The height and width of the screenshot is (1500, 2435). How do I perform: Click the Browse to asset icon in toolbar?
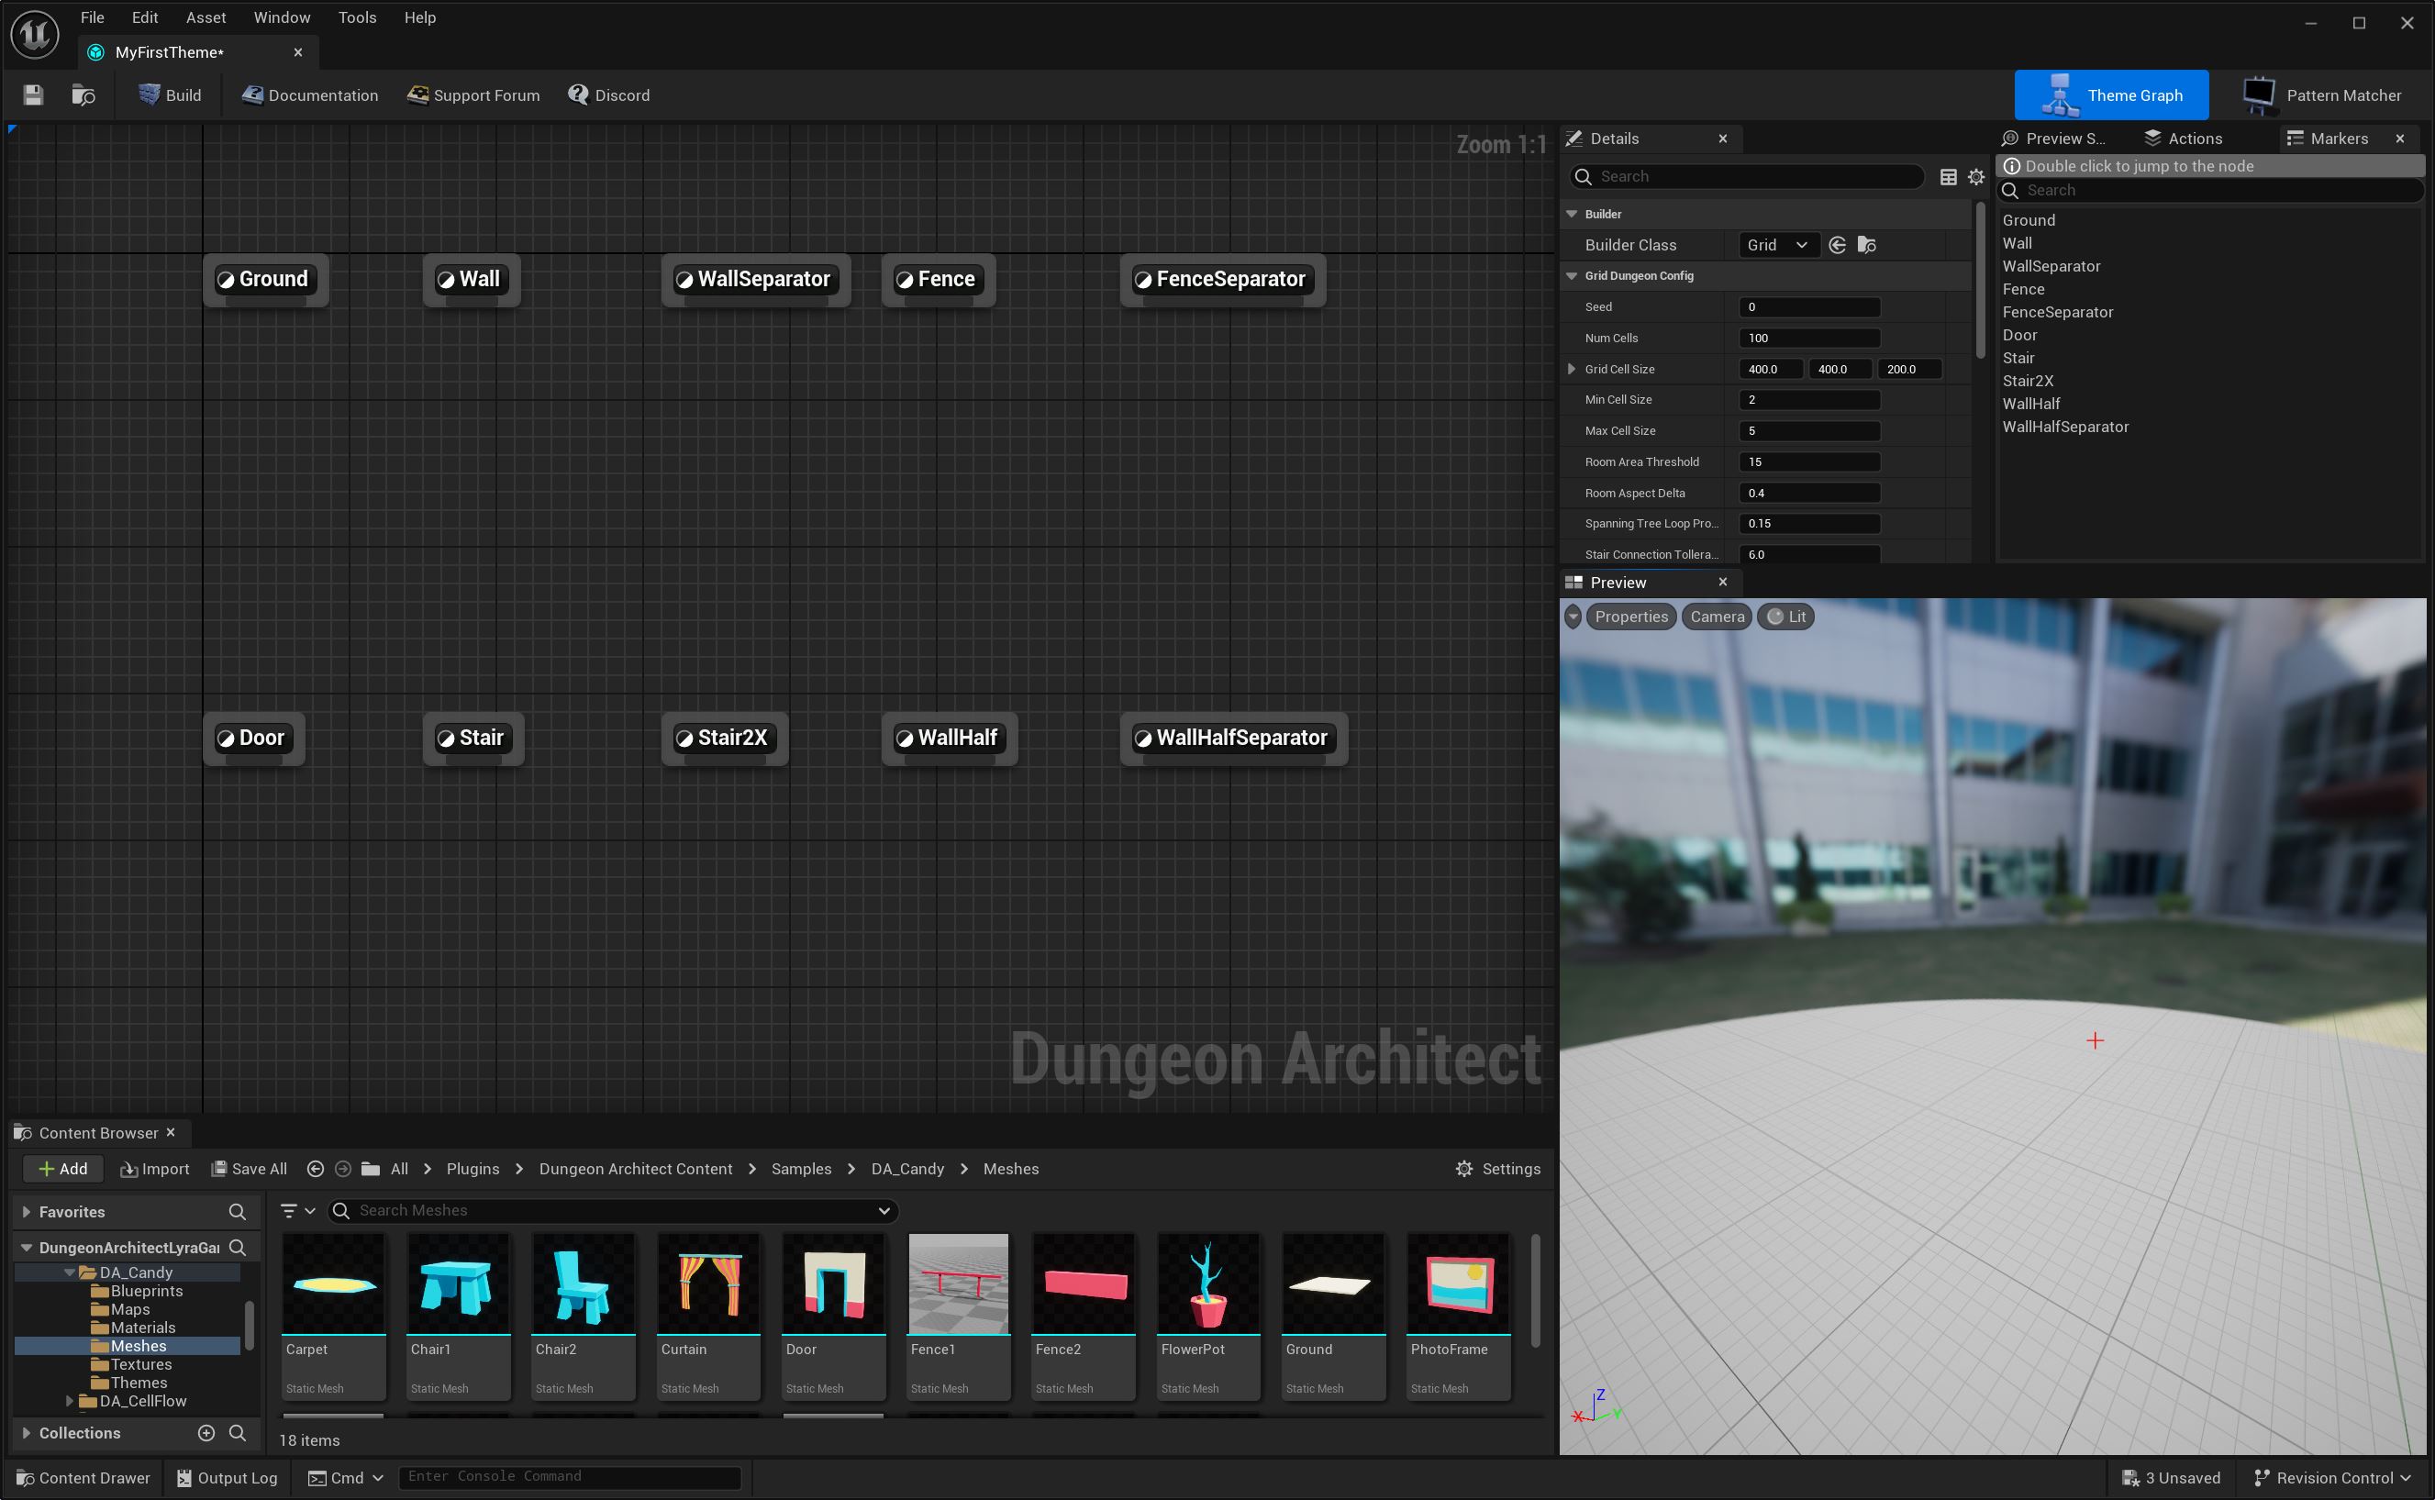pos(83,95)
